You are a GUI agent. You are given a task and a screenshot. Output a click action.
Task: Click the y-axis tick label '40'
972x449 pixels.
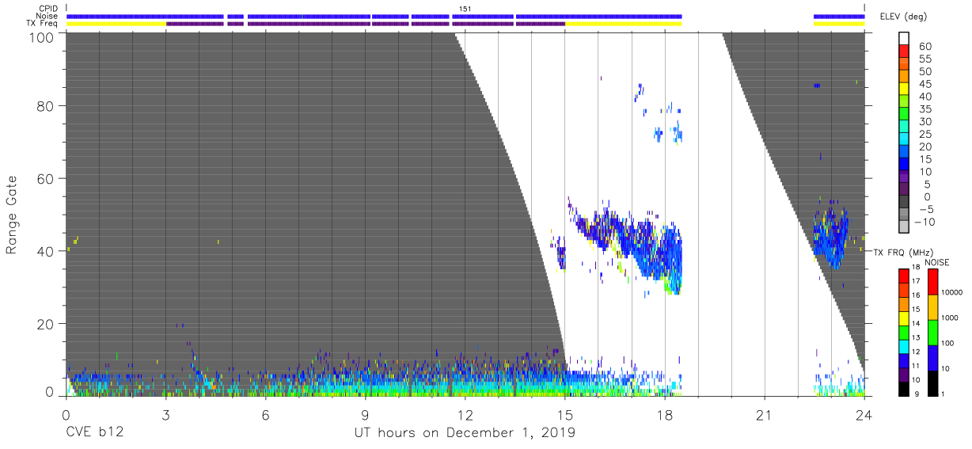point(45,251)
